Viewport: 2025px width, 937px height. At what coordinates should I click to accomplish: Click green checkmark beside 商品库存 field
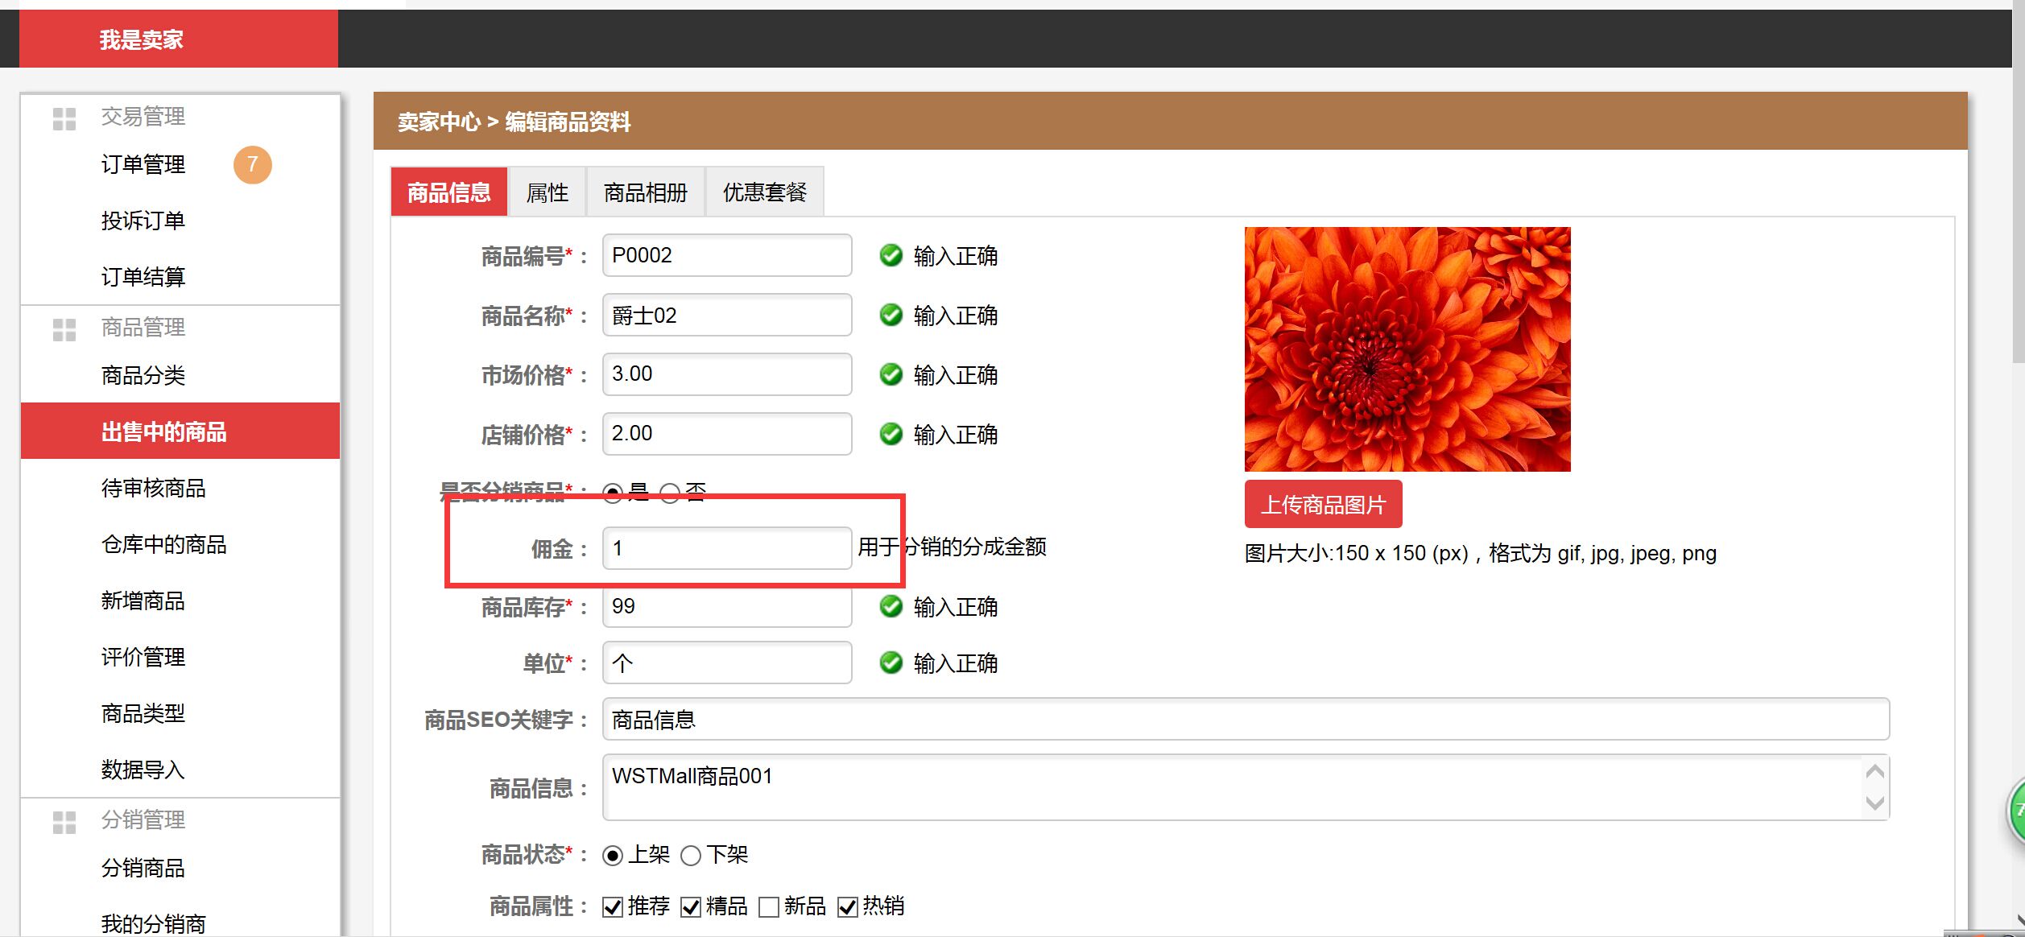coord(891,606)
